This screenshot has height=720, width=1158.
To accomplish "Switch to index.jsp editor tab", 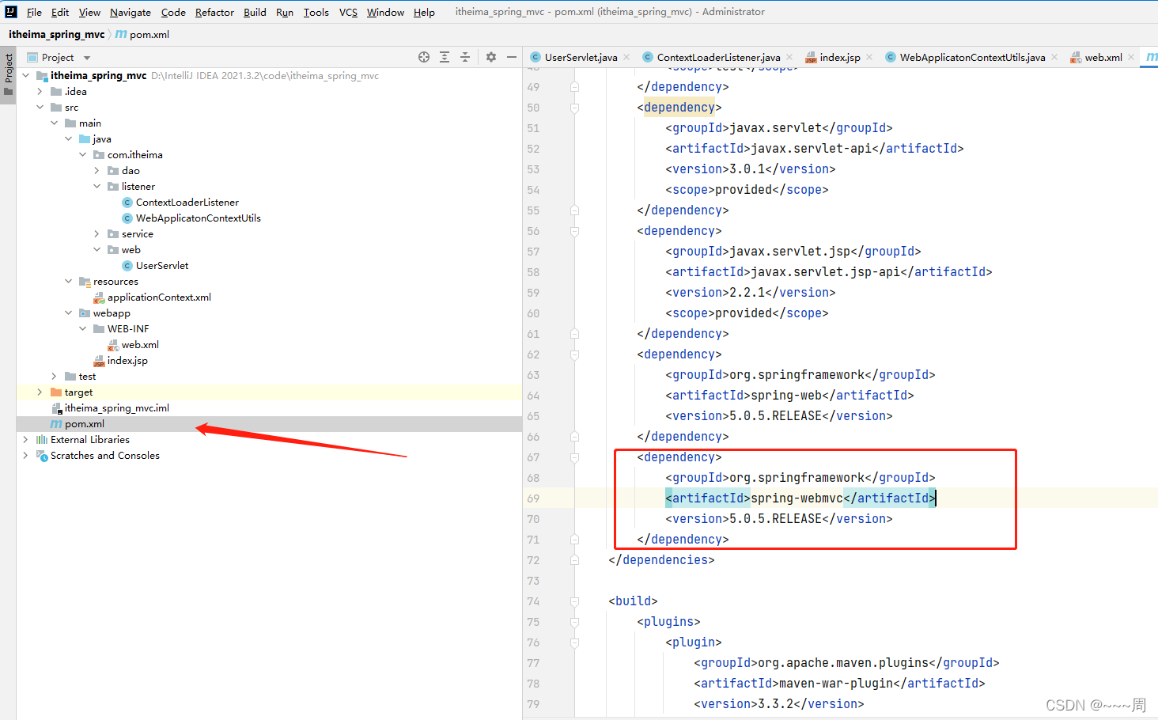I will click(x=839, y=57).
